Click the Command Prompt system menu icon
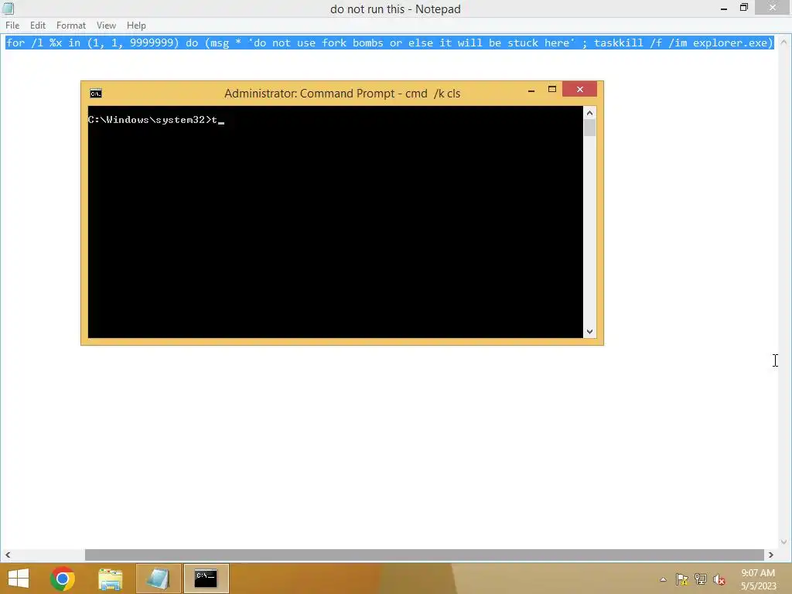Viewport: 792px width, 594px height. tap(95, 94)
